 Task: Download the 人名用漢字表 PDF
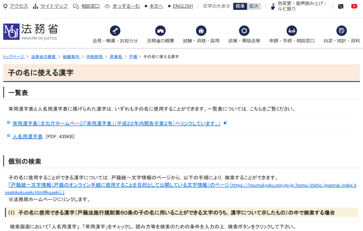tap(27, 136)
